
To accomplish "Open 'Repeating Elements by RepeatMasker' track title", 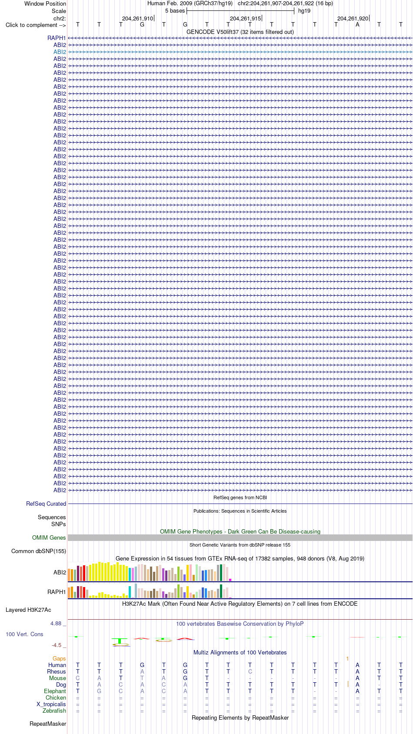I will point(240,717).
